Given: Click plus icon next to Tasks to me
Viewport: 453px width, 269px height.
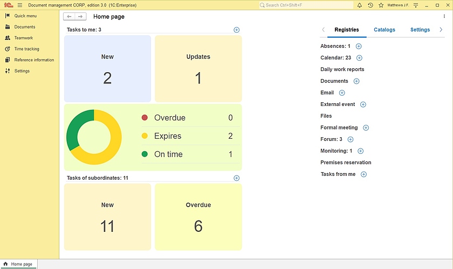Looking at the screenshot, I should [236, 30].
